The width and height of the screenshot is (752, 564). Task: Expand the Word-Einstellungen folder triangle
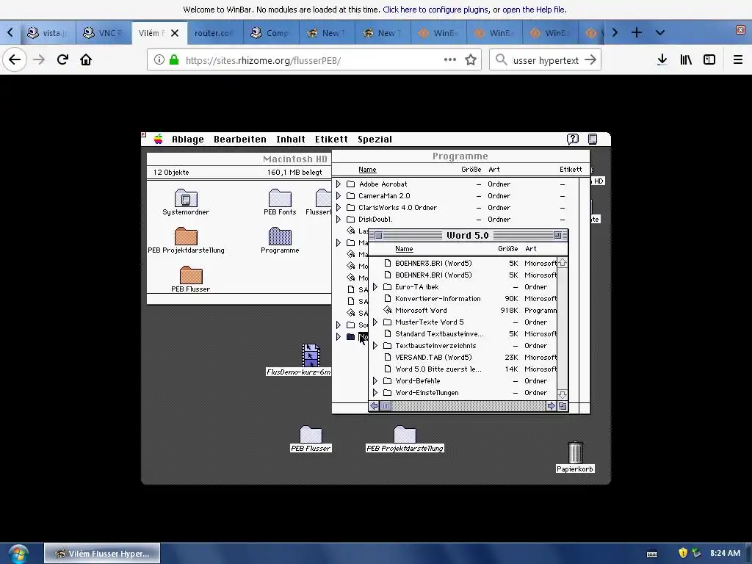click(375, 393)
